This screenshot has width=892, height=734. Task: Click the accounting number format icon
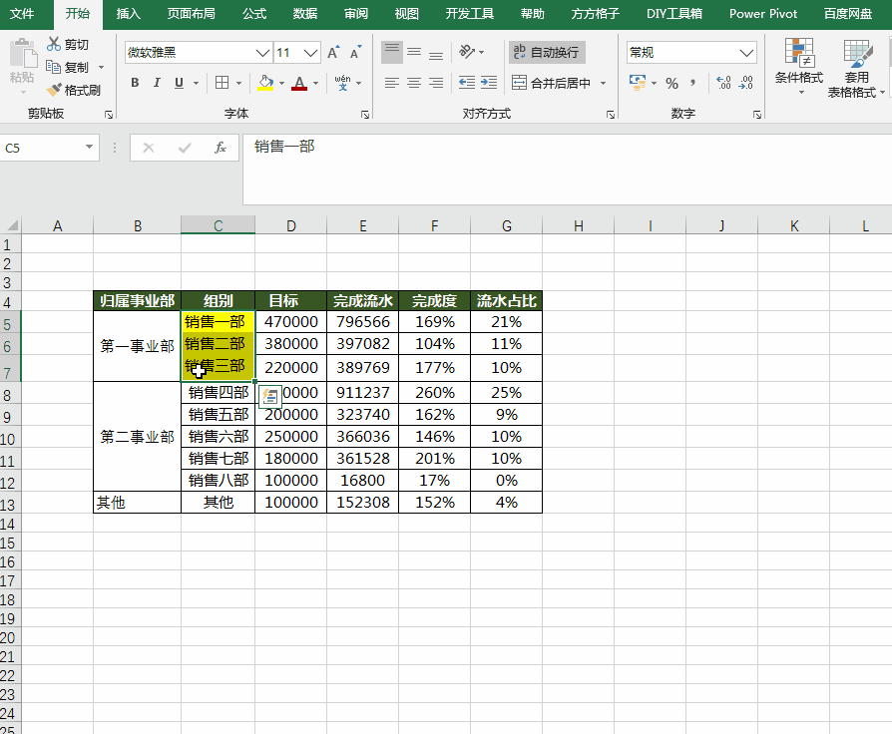point(638,83)
